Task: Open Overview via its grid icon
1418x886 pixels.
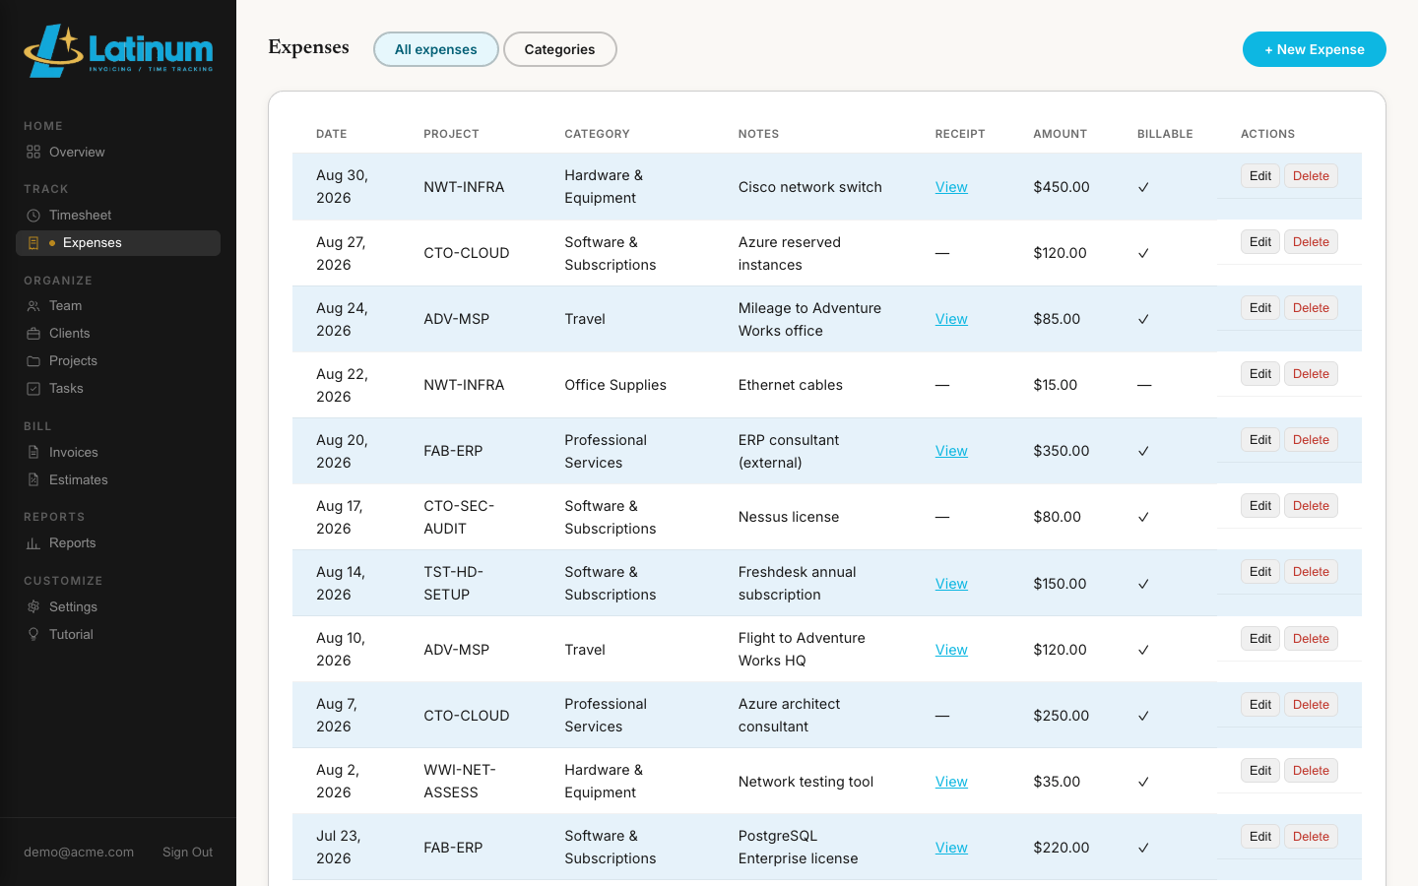Action: [x=33, y=153]
